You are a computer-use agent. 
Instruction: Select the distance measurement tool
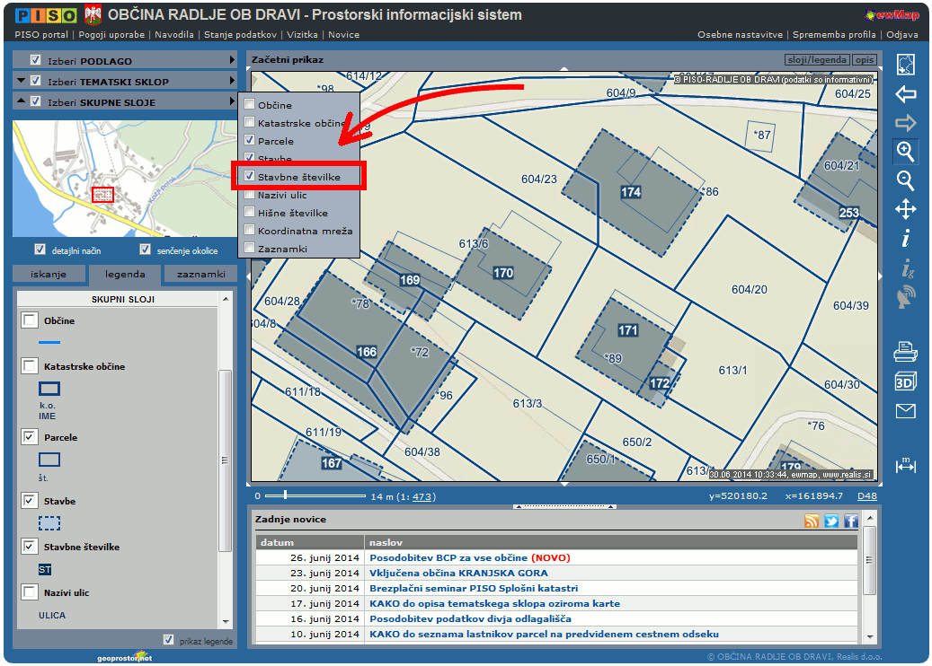point(905,465)
